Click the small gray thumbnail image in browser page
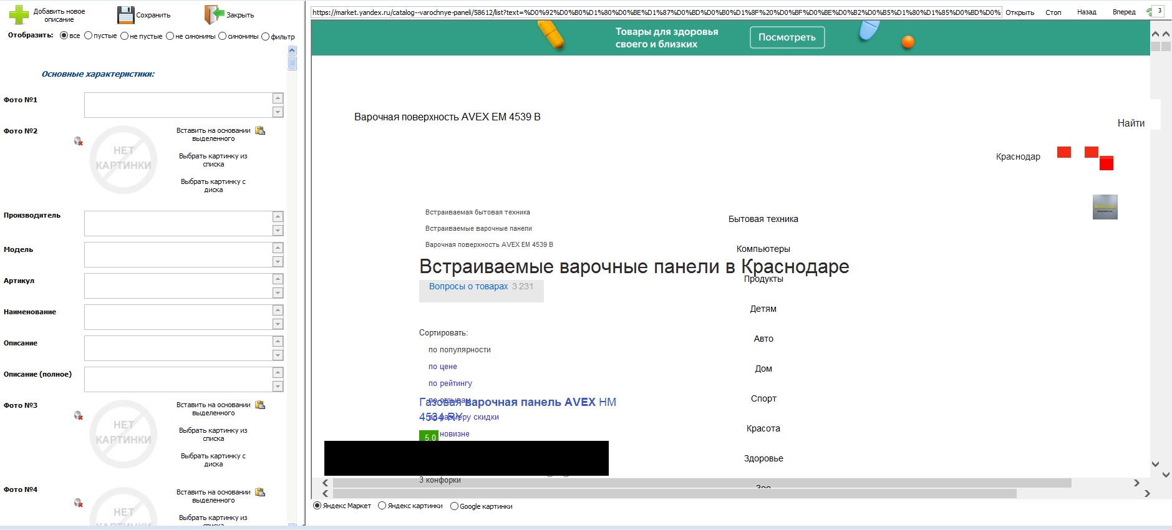 click(x=1105, y=207)
